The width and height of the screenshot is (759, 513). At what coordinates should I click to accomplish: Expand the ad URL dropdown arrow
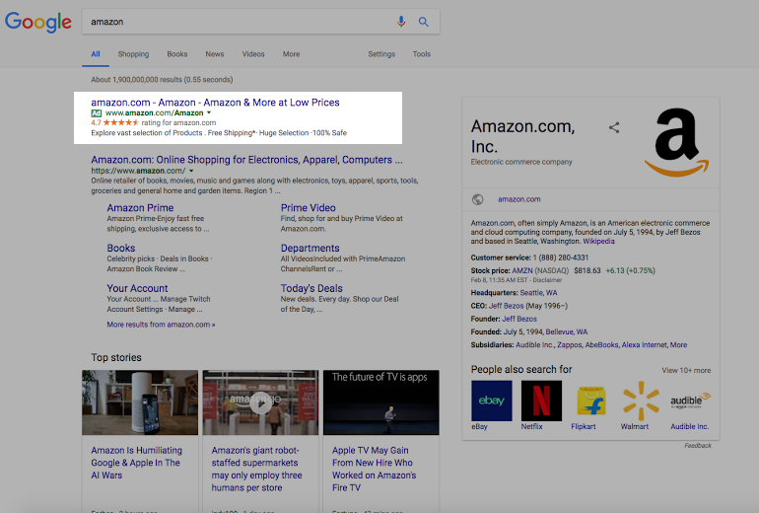click(209, 113)
